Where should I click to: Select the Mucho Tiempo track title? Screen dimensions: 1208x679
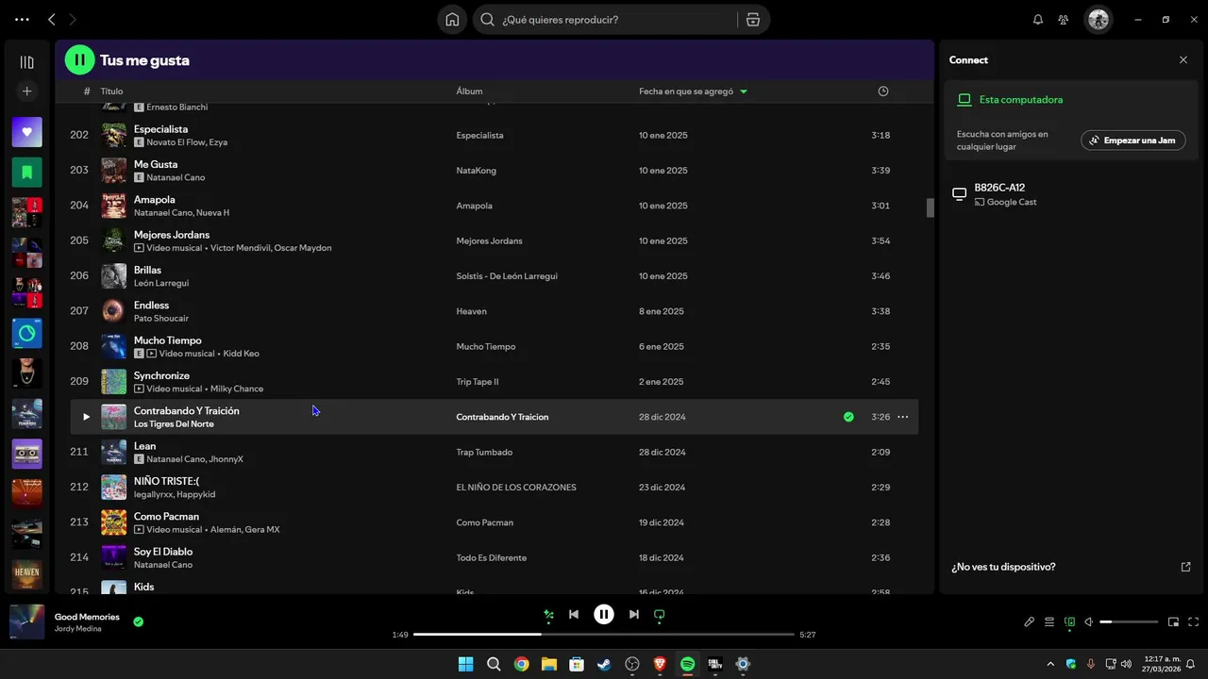pyautogui.click(x=167, y=340)
